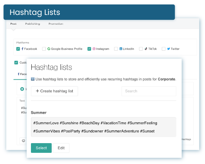Screen dimensions: 205x164
Task: Click the LinkedIn platform icon
Action: 121,49
